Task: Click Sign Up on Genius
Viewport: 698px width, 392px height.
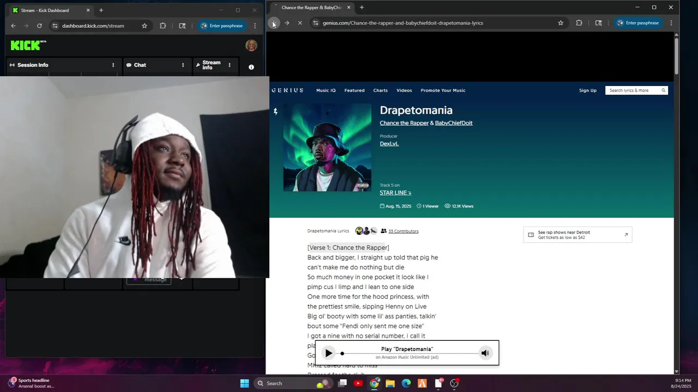Action: tap(588, 90)
